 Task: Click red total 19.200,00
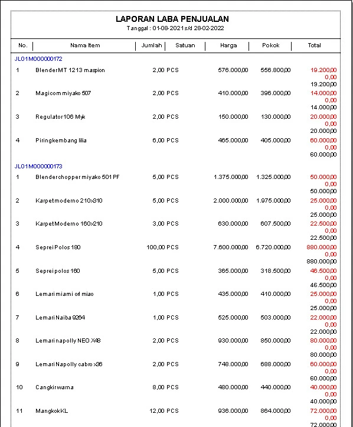(x=323, y=70)
